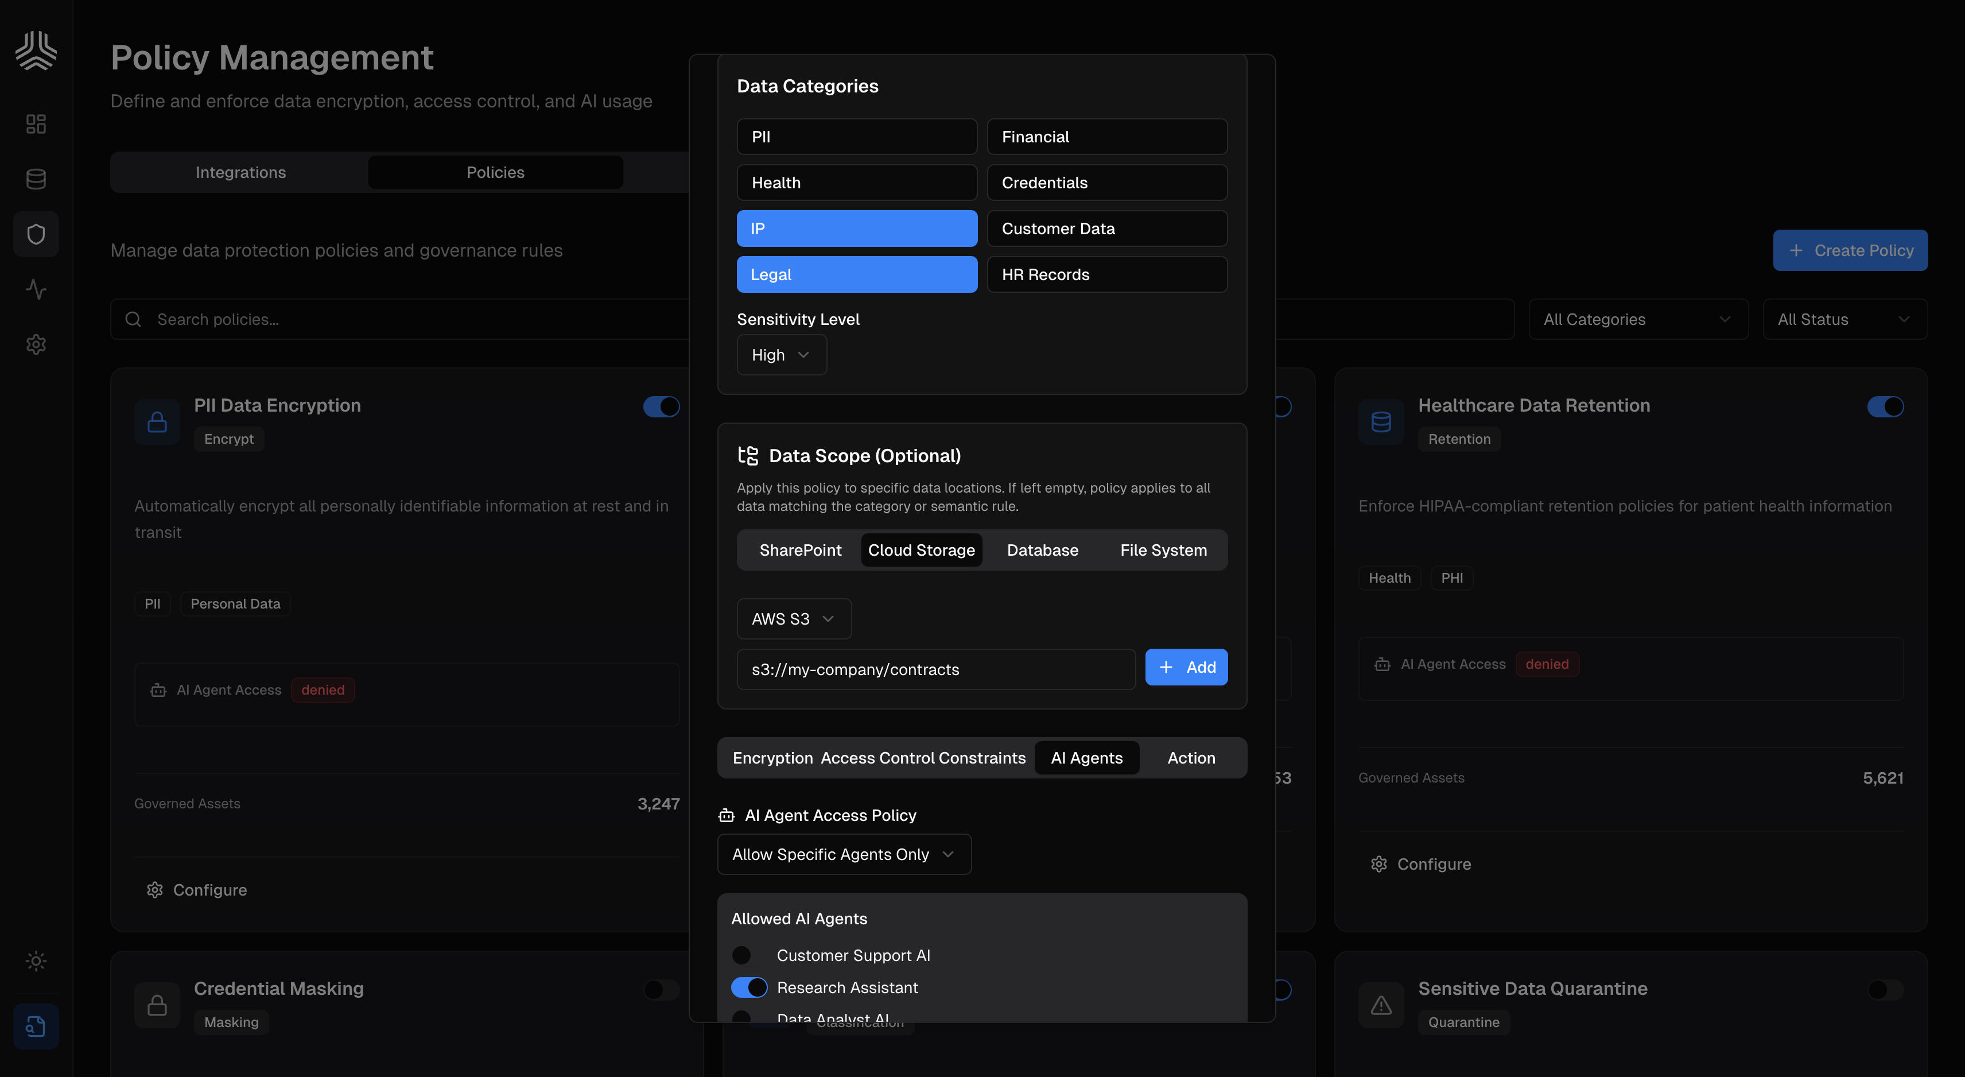Viewport: 1965px width, 1077px height.
Task: Click the Healthcare Data Retention database icon
Action: point(1381,421)
